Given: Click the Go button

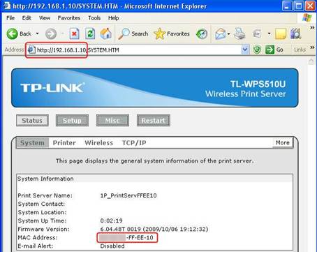Looking at the screenshot, I should click(274, 50).
